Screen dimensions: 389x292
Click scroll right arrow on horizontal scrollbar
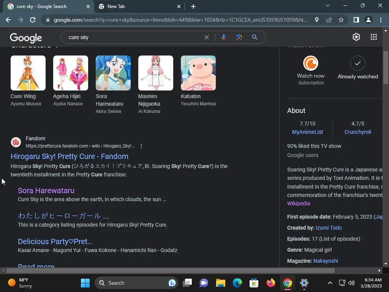point(380,270)
